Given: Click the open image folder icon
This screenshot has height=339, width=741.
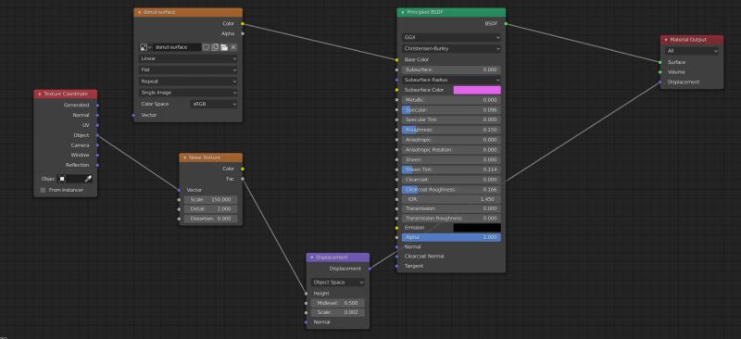Looking at the screenshot, I should [x=224, y=47].
